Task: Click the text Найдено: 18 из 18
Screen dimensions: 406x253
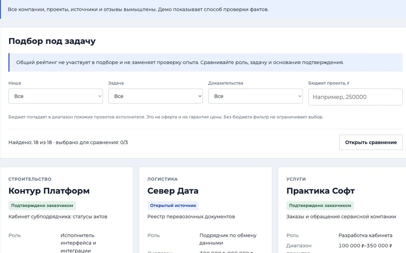Action: tap(30, 142)
